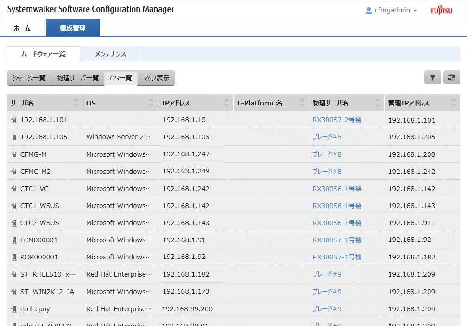The width and height of the screenshot is (467, 326).
Task: Open ブレード#8 link in CFMG-M2 row
Action: coord(327,172)
